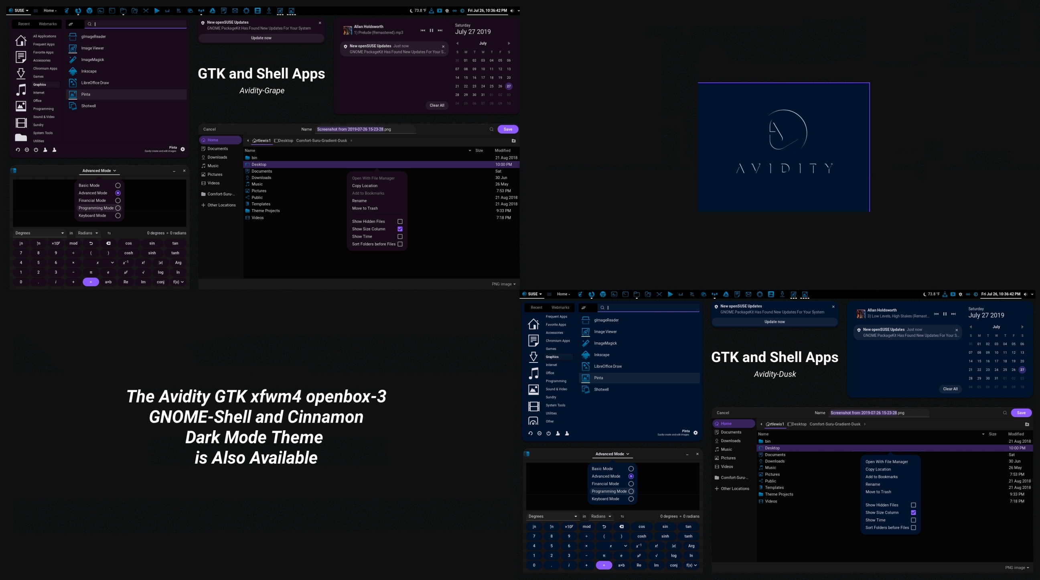Open Degrees dropdown in the Grape calculator

tap(40, 233)
